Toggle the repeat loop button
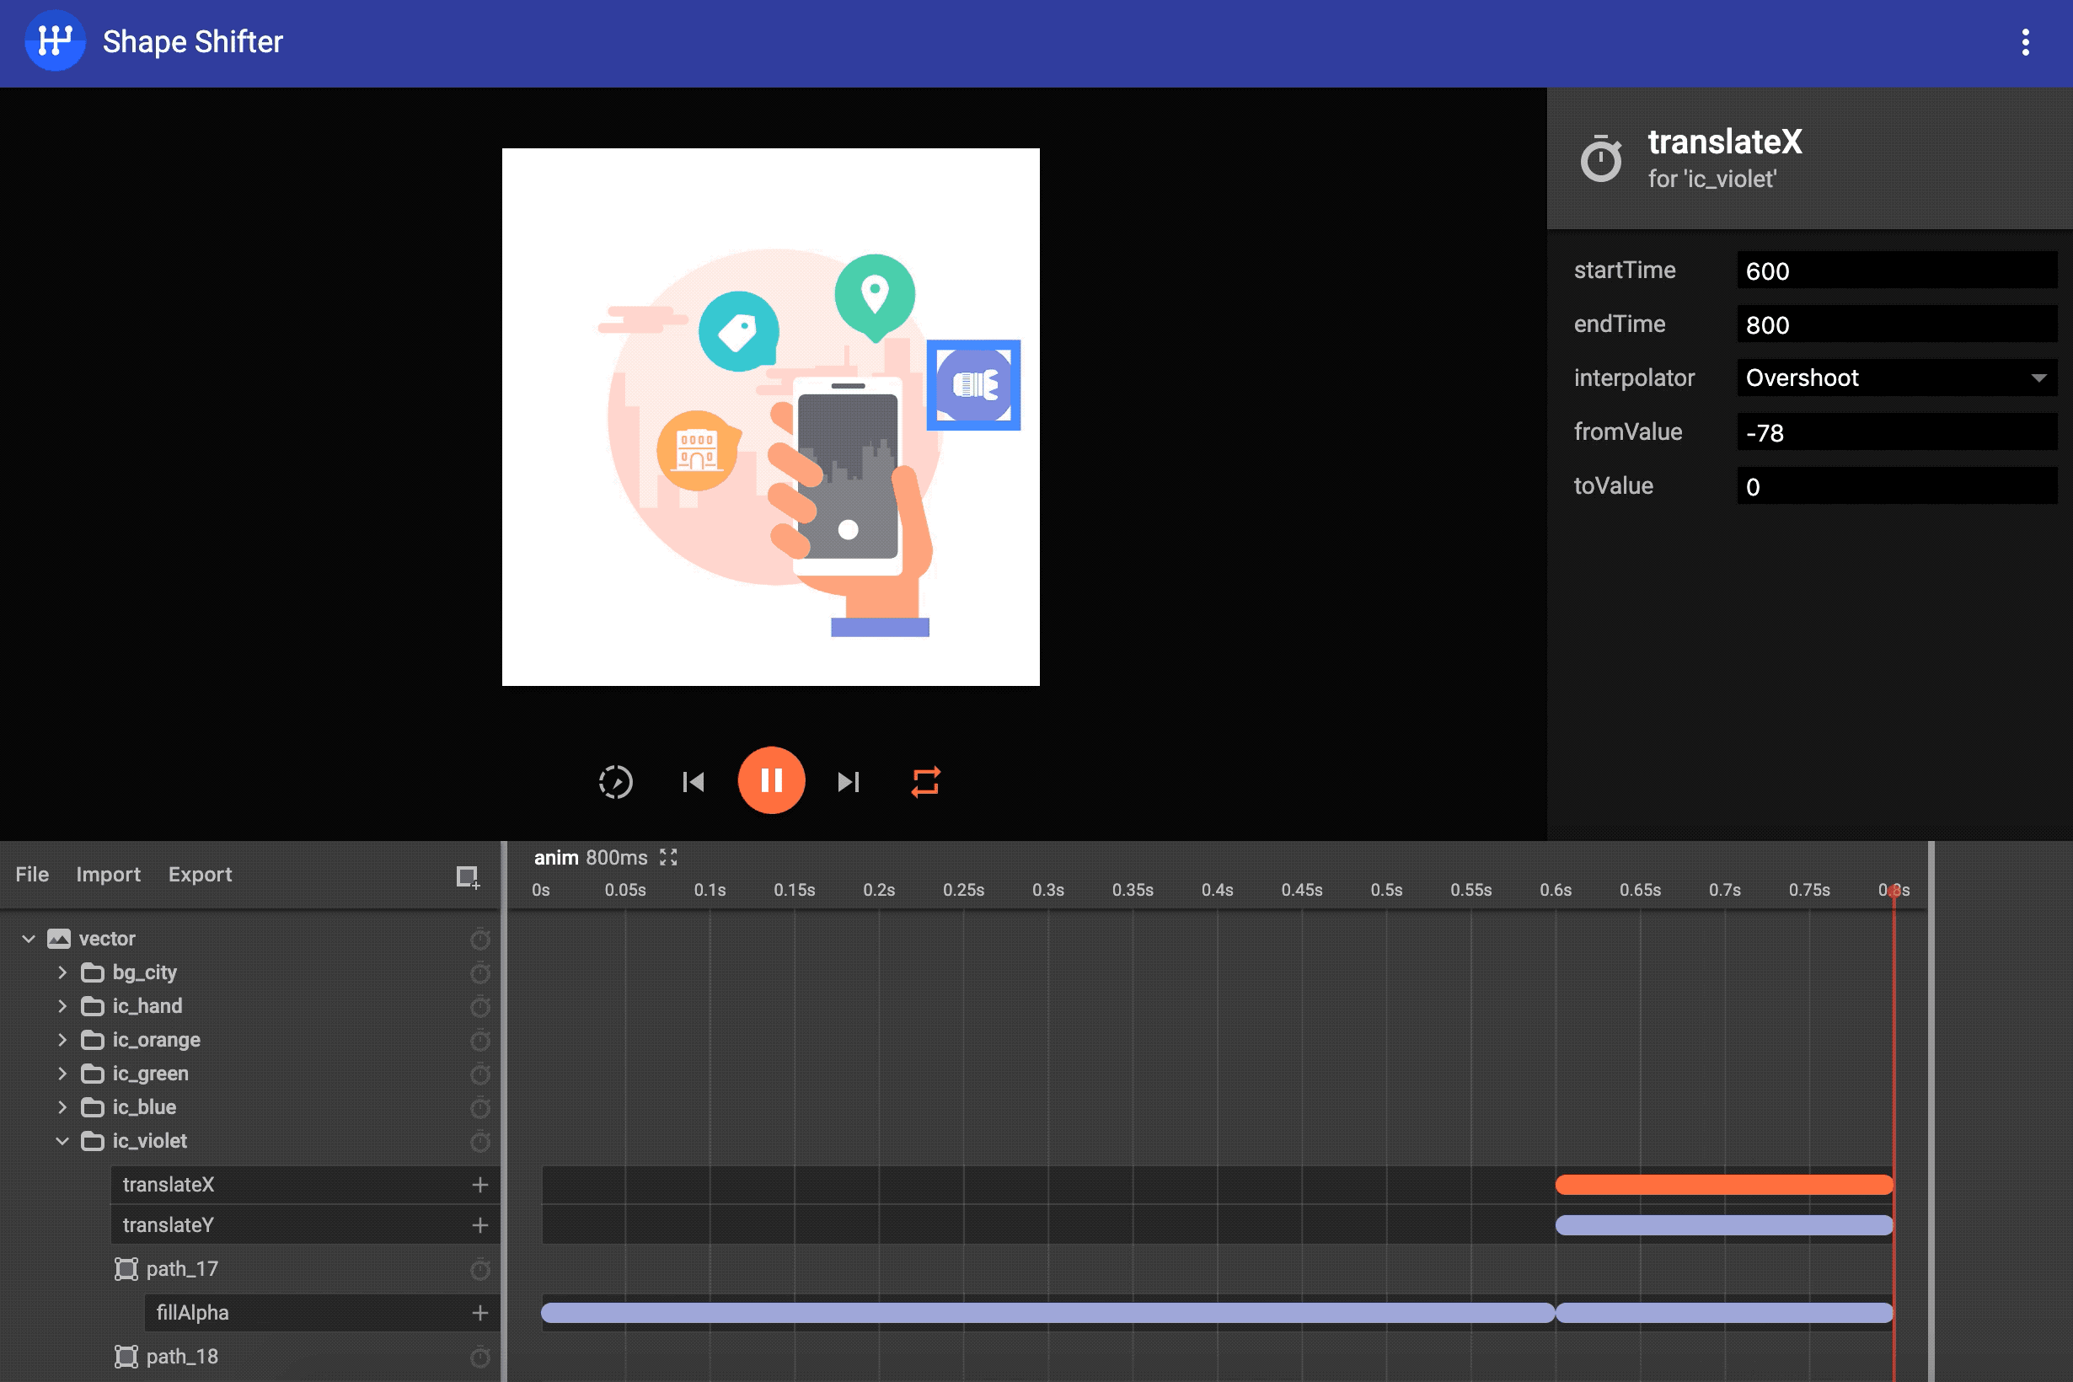 pyautogui.click(x=925, y=781)
